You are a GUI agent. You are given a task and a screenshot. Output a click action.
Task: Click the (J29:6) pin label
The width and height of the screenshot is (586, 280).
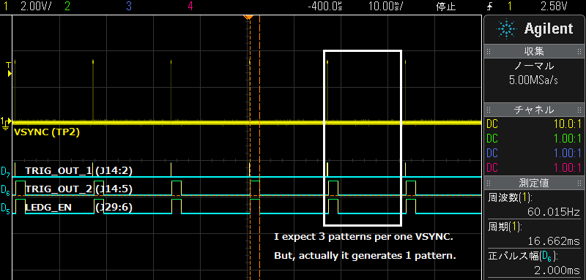pyautogui.click(x=114, y=208)
